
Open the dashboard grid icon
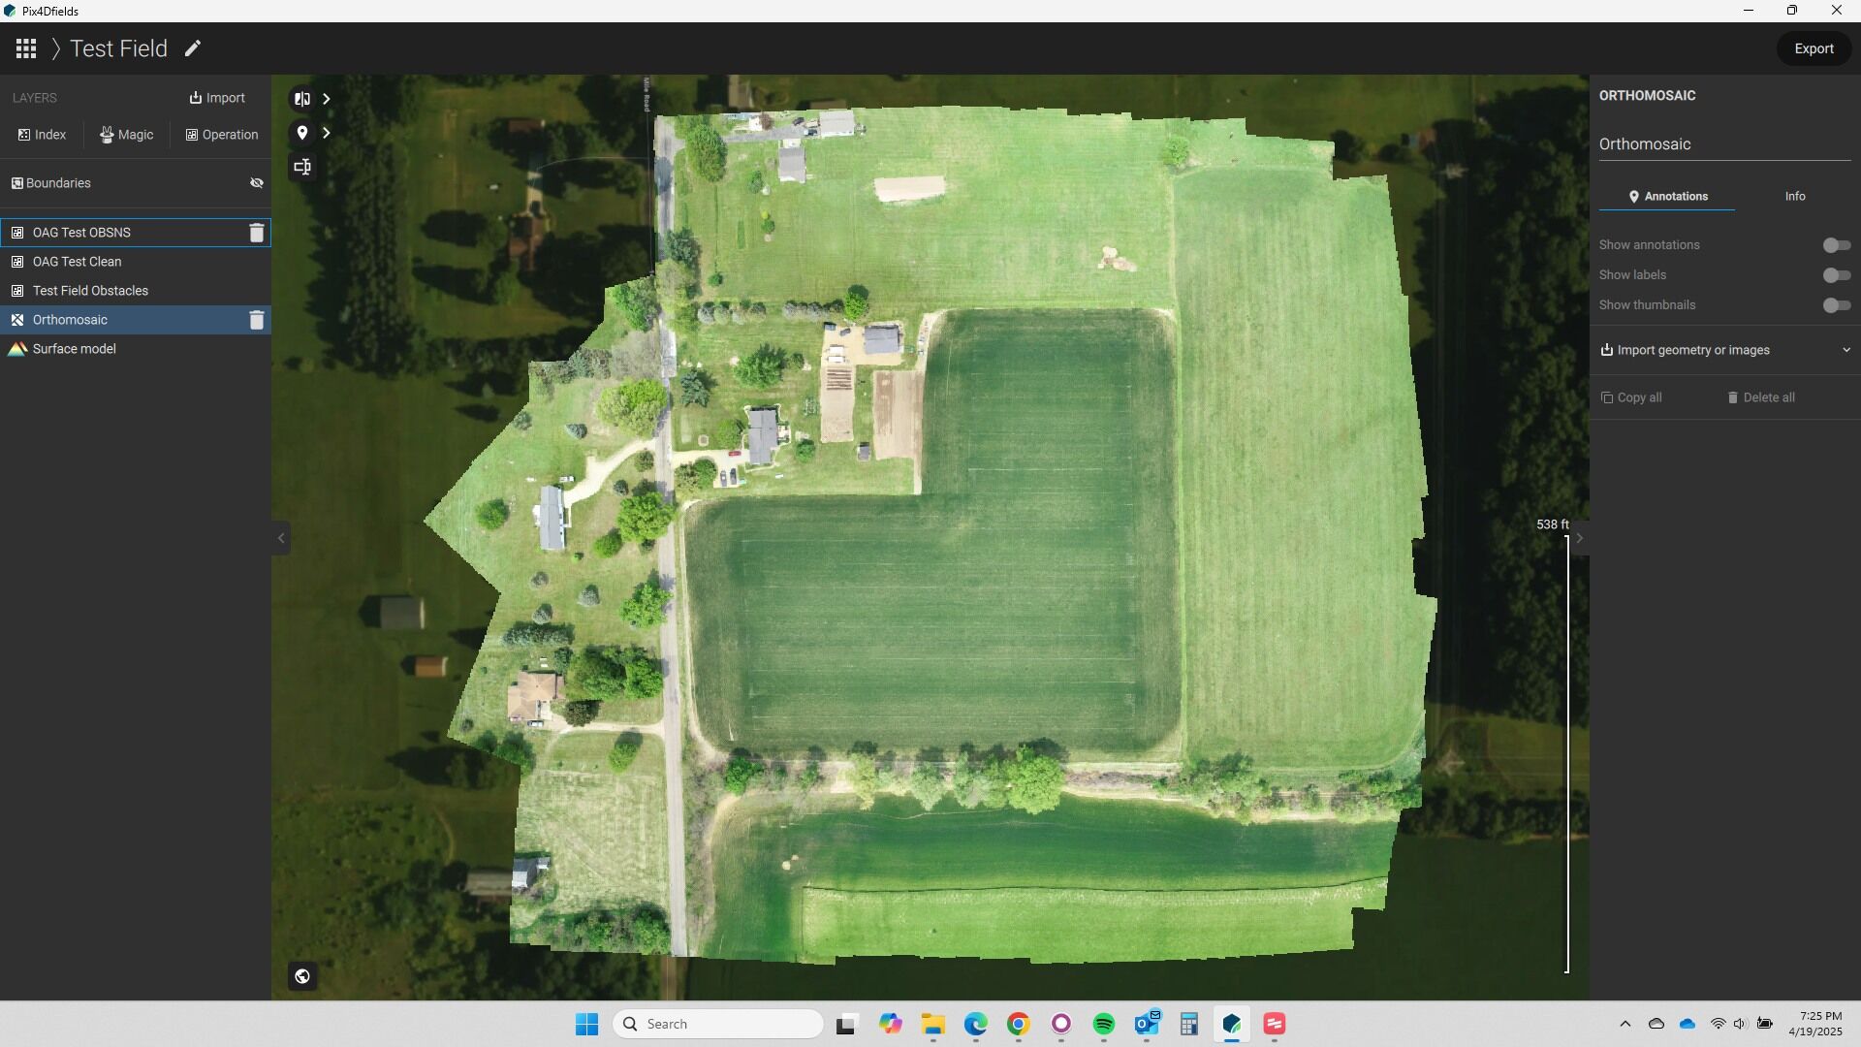(26, 48)
